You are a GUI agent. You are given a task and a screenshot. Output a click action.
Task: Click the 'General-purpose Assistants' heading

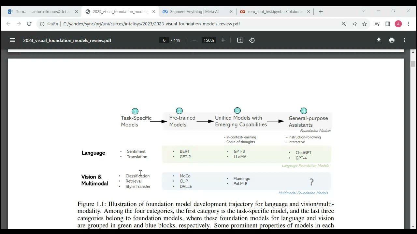click(308, 122)
